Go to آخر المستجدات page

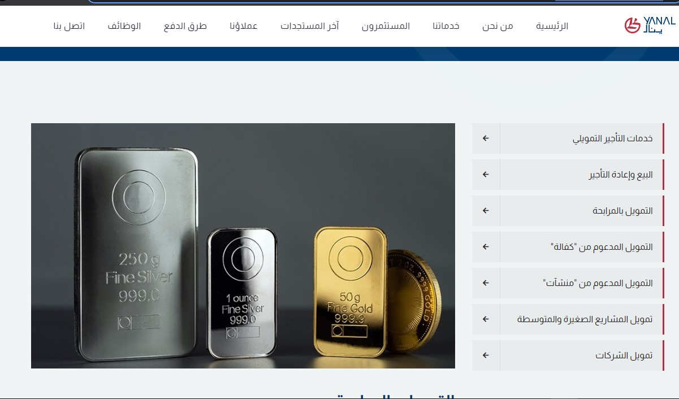310,26
